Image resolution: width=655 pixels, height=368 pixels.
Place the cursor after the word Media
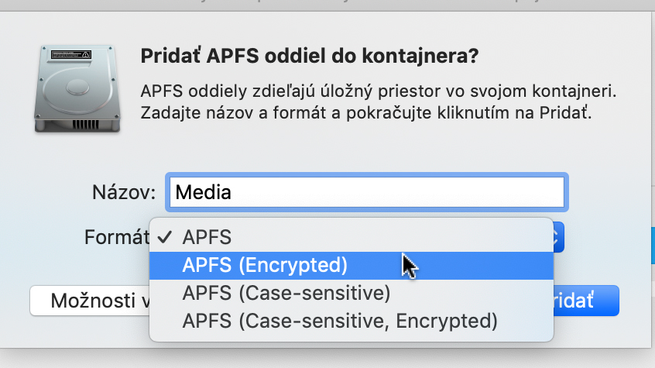coord(232,192)
